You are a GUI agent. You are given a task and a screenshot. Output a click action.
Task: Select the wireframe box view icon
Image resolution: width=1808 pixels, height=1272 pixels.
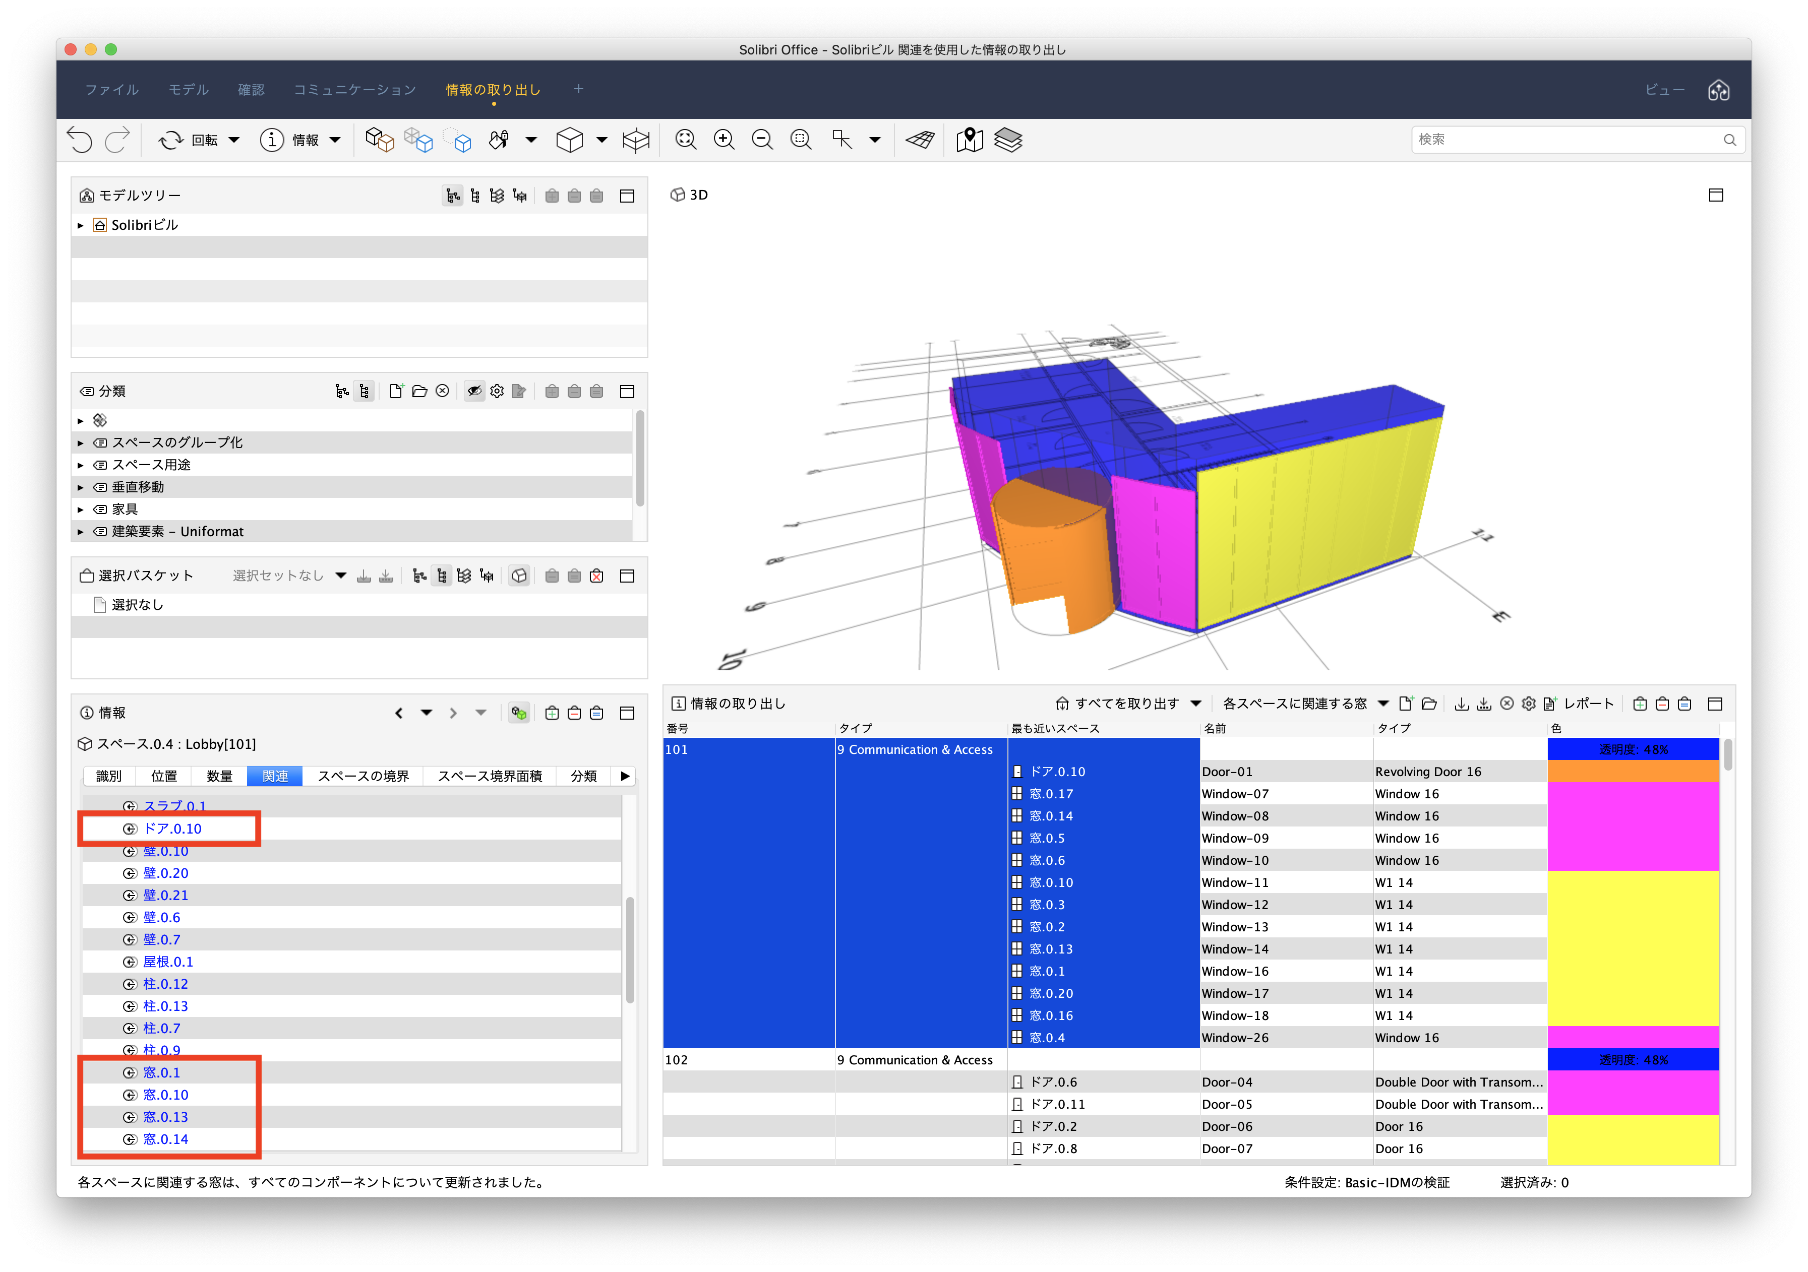click(635, 140)
